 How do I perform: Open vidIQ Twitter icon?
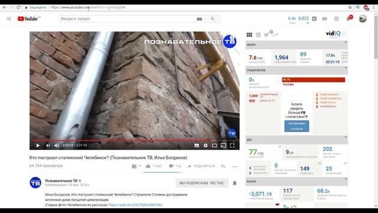coord(266,35)
